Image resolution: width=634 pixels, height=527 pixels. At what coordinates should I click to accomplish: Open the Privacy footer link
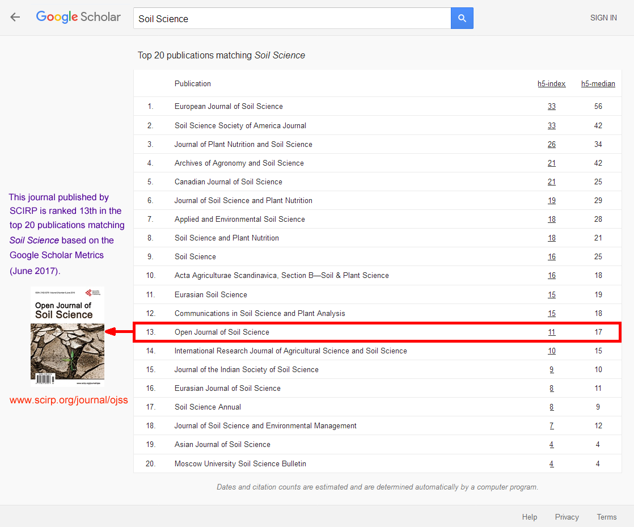567,517
